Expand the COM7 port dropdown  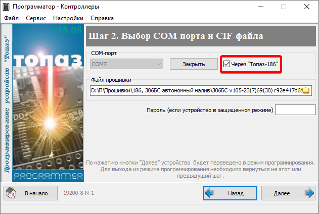126,64
